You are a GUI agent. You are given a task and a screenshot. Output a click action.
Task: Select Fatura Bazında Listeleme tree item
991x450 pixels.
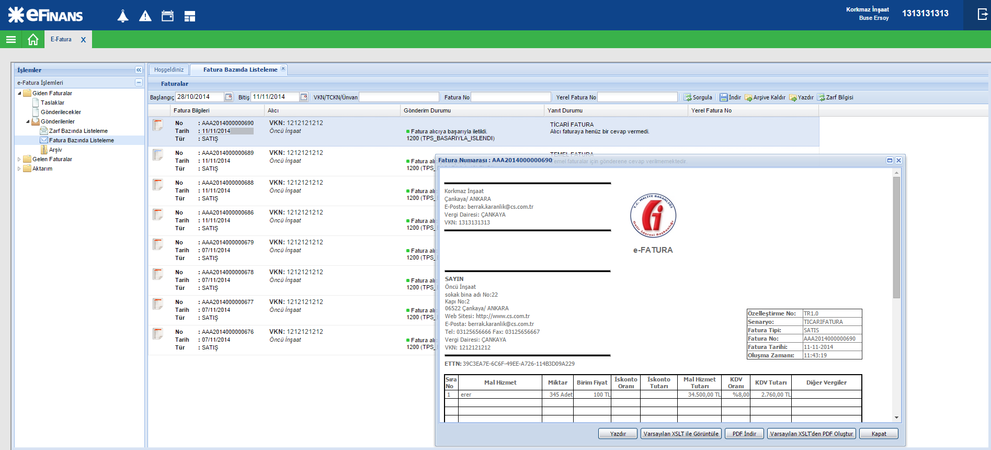[x=82, y=140]
